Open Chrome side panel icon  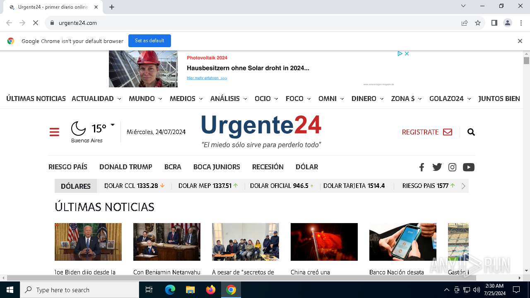[494, 23]
